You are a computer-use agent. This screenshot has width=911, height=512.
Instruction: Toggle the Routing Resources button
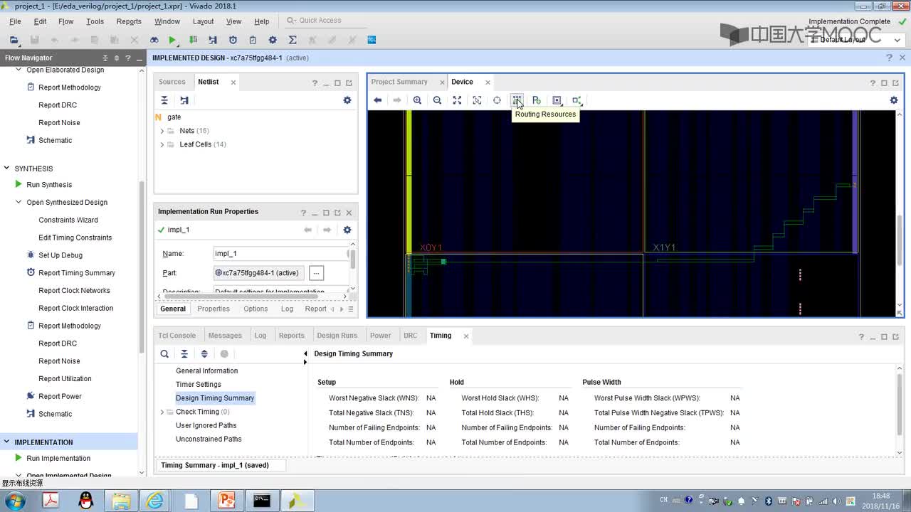(x=517, y=100)
